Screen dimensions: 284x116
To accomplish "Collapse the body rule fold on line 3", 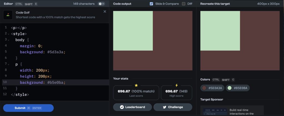I will pos(8,40).
